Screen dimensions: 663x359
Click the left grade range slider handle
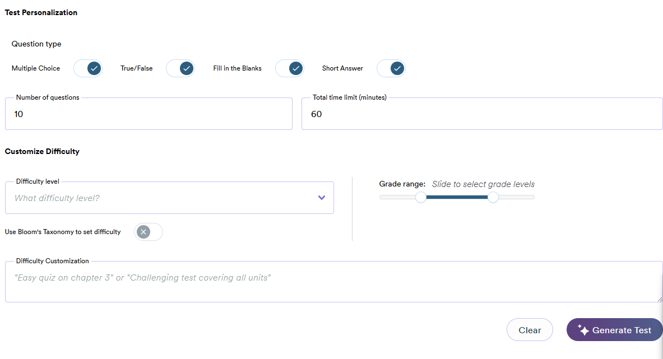tap(421, 197)
